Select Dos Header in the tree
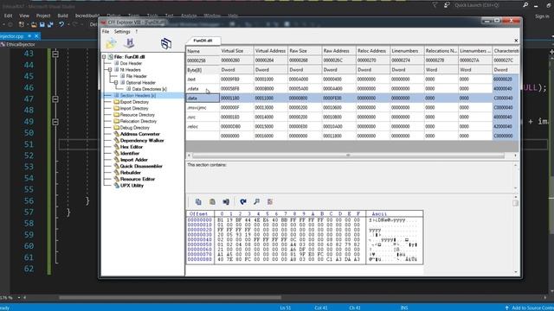 131,63
